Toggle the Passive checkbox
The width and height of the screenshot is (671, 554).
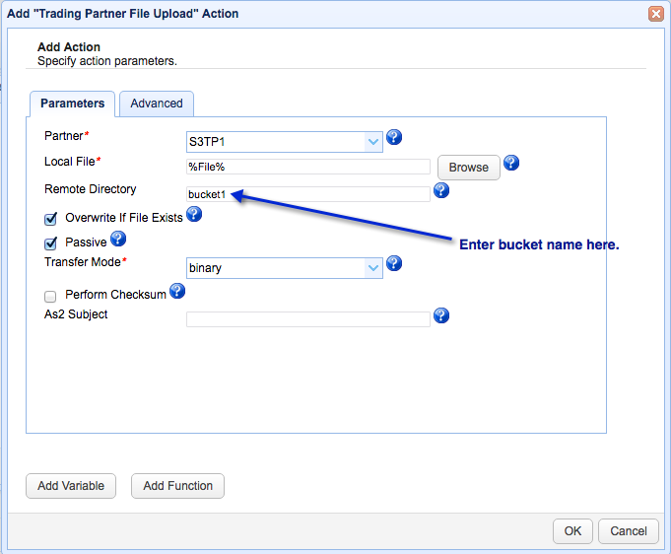pos(50,243)
